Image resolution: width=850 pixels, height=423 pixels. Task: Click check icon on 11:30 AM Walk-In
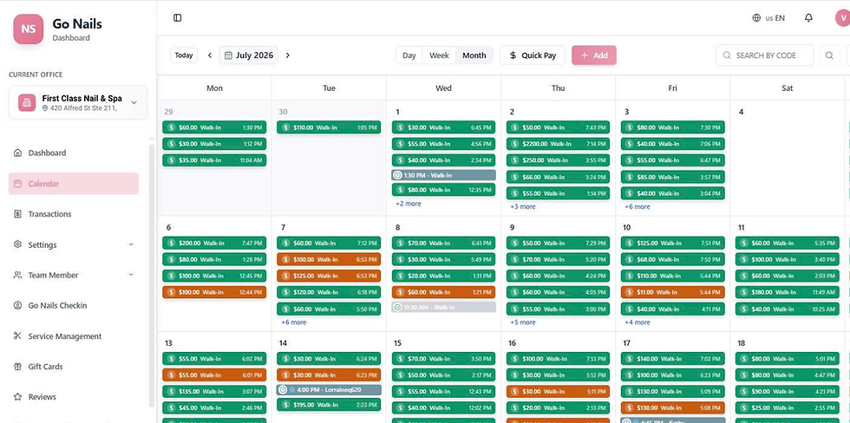point(397,307)
